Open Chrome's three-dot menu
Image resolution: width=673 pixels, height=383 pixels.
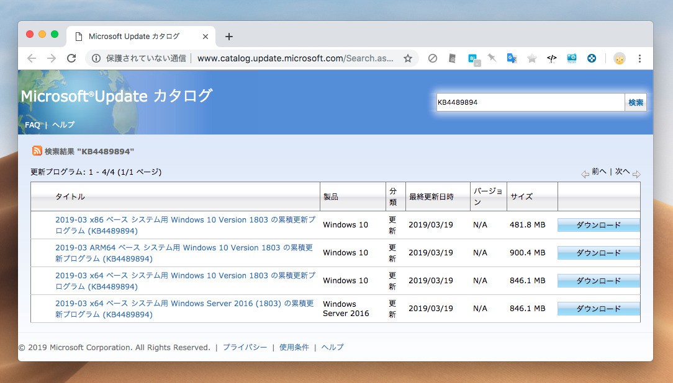(639, 58)
